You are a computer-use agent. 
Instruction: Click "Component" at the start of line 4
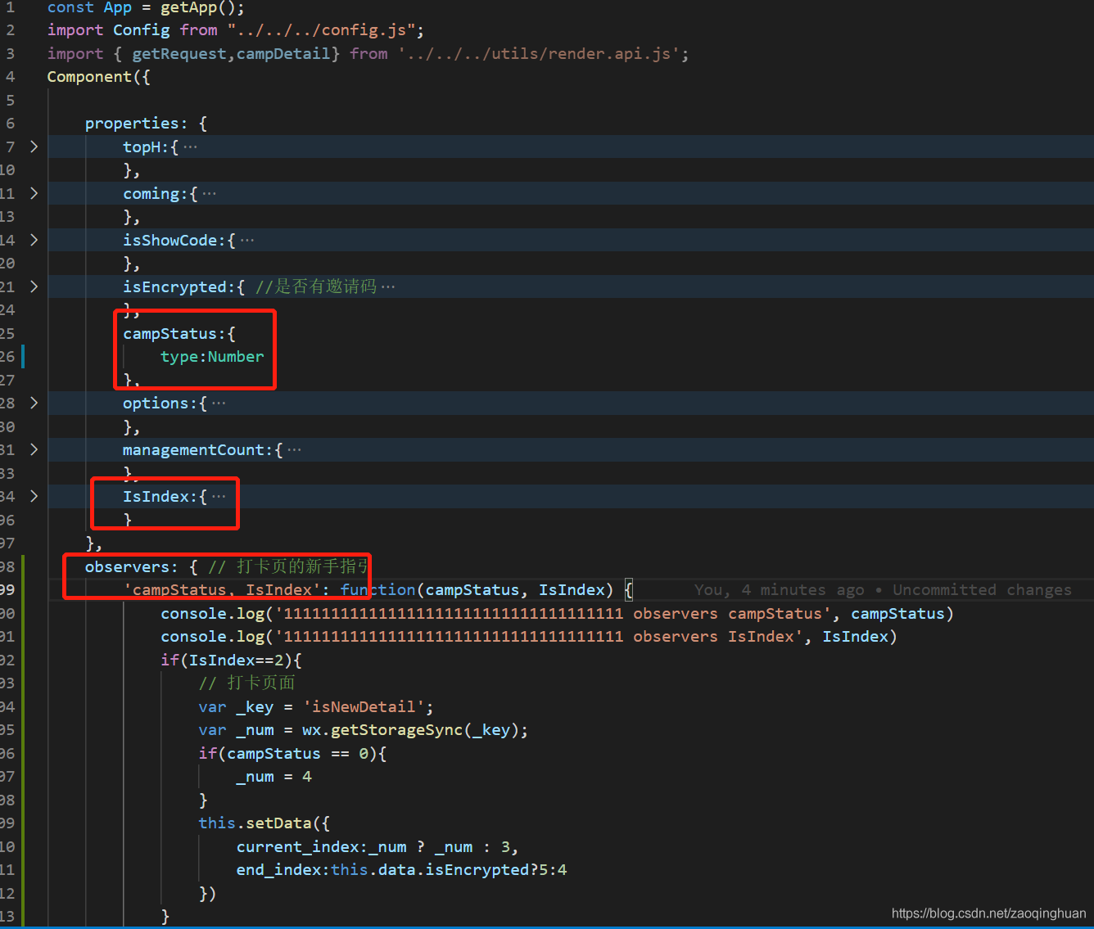(89, 77)
